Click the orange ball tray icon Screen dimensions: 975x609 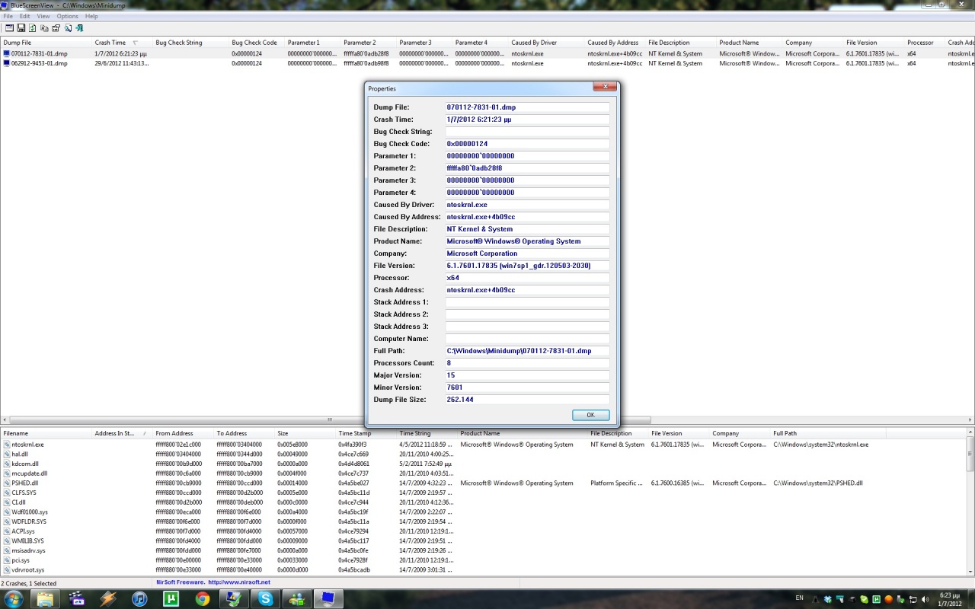tap(888, 599)
